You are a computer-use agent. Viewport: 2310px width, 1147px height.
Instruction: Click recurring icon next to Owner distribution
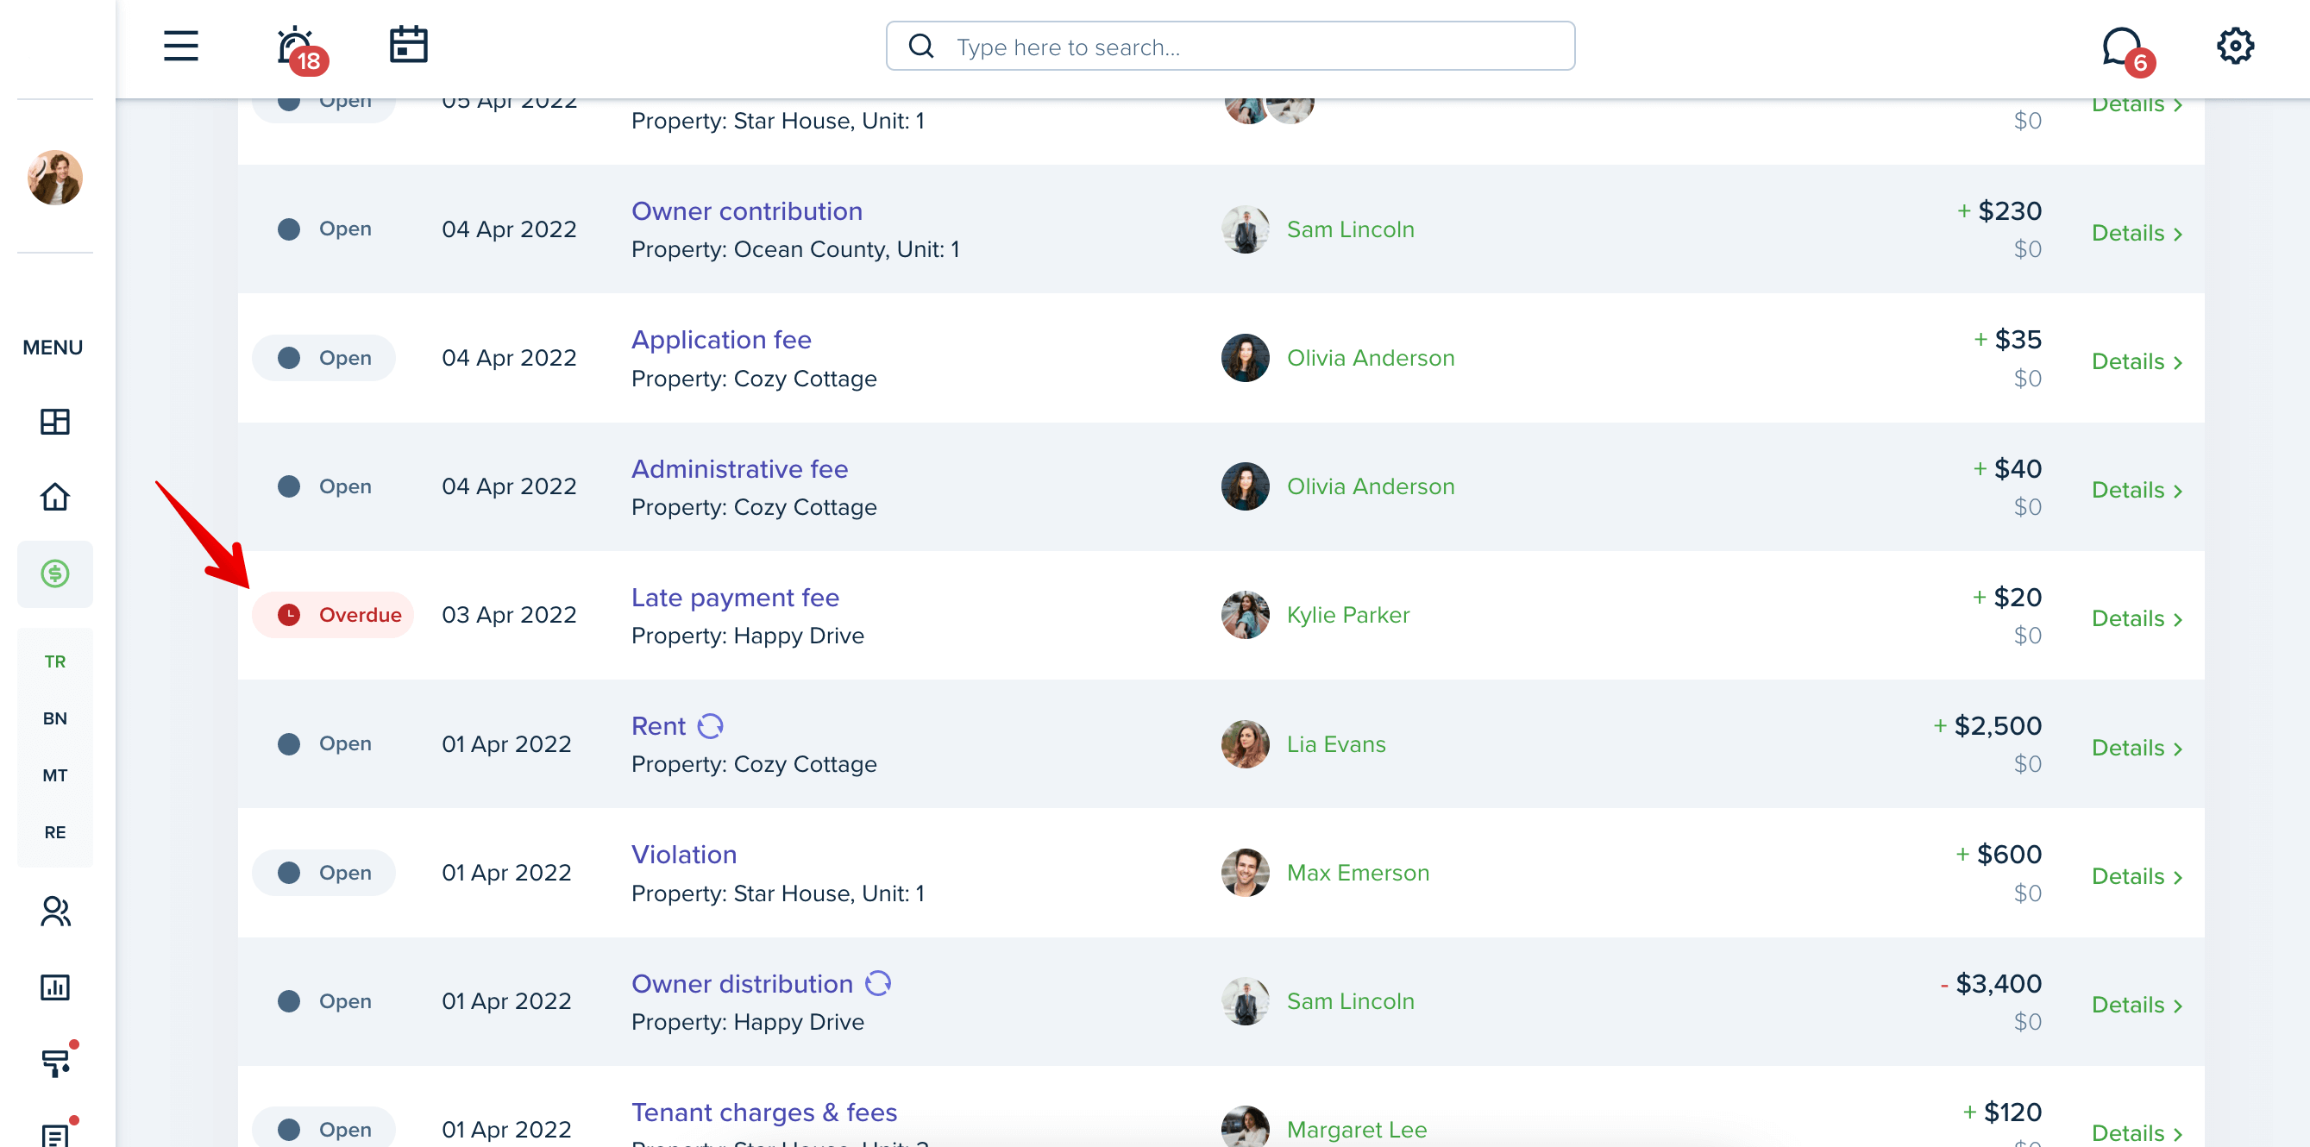click(x=877, y=984)
